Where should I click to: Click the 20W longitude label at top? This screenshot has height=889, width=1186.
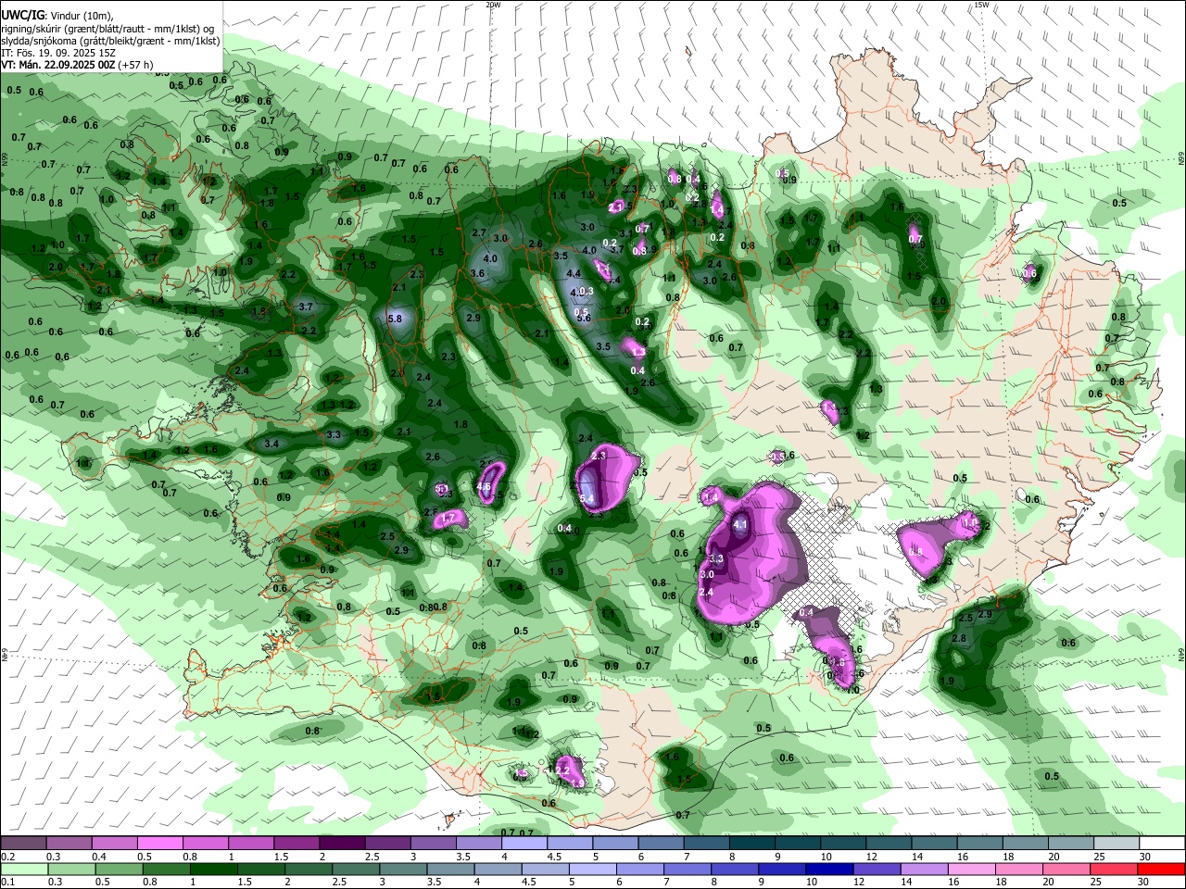point(493,5)
